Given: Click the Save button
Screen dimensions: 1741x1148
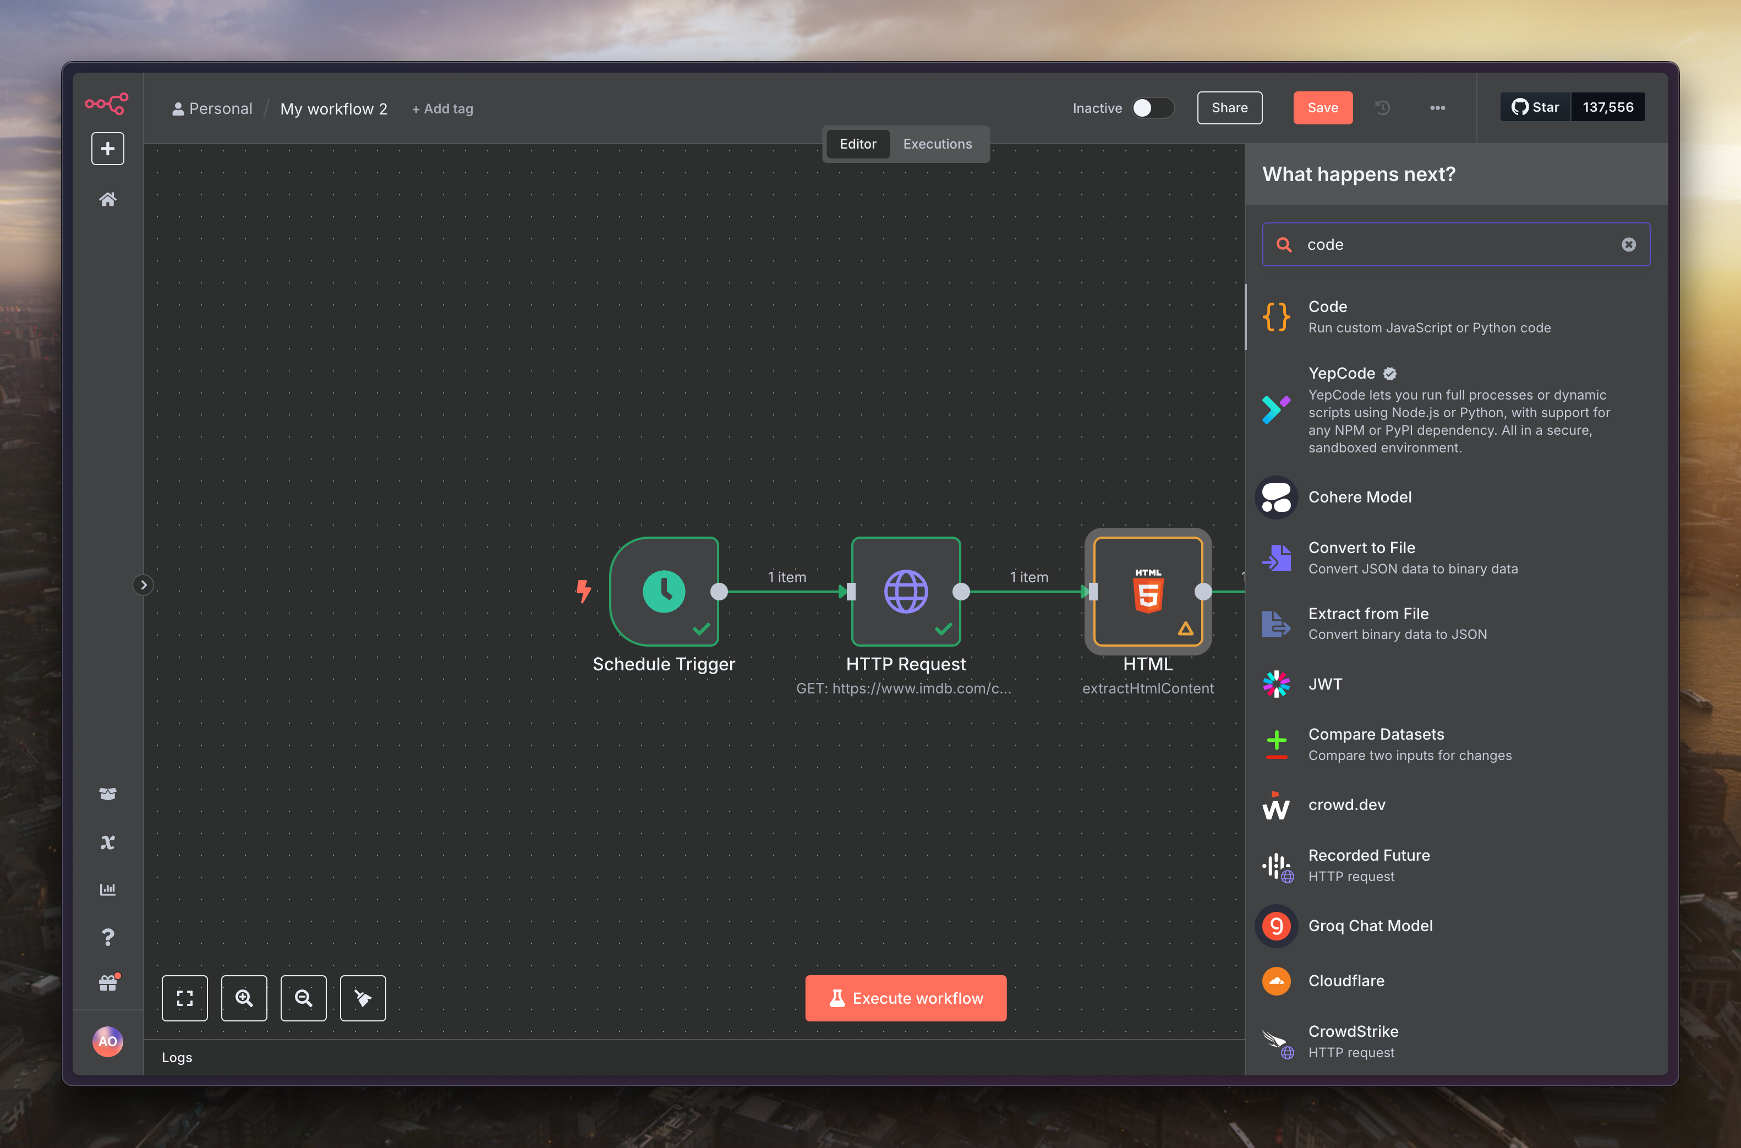Looking at the screenshot, I should click(x=1322, y=108).
